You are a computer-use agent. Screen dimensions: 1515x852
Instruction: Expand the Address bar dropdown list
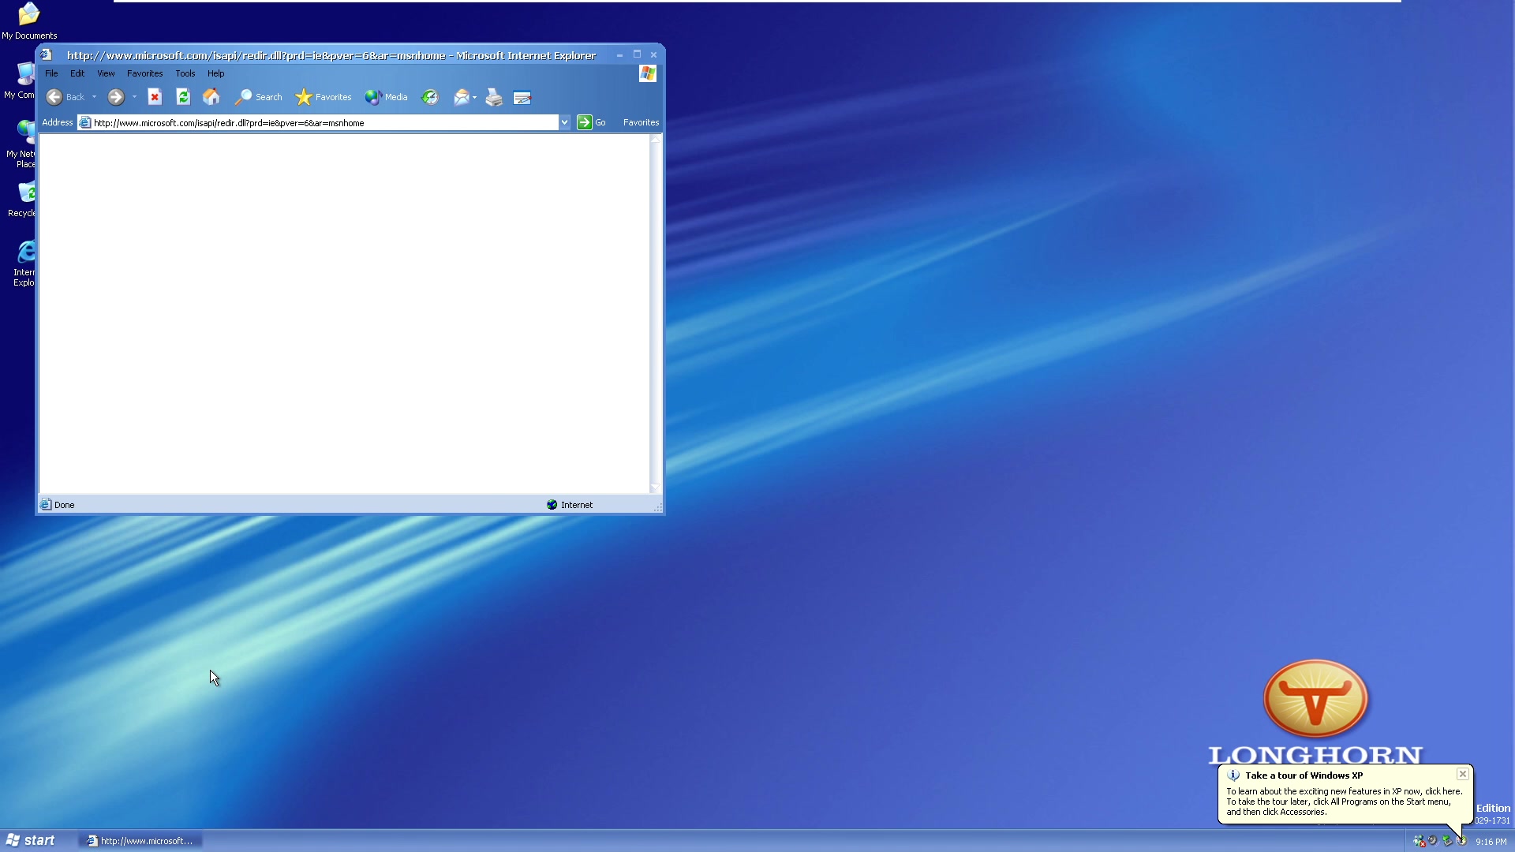[x=565, y=122]
